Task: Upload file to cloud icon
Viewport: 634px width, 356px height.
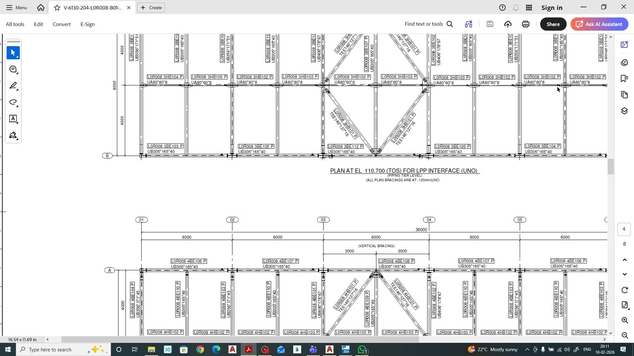Action: pyautogui.click(x=508, y=24)
